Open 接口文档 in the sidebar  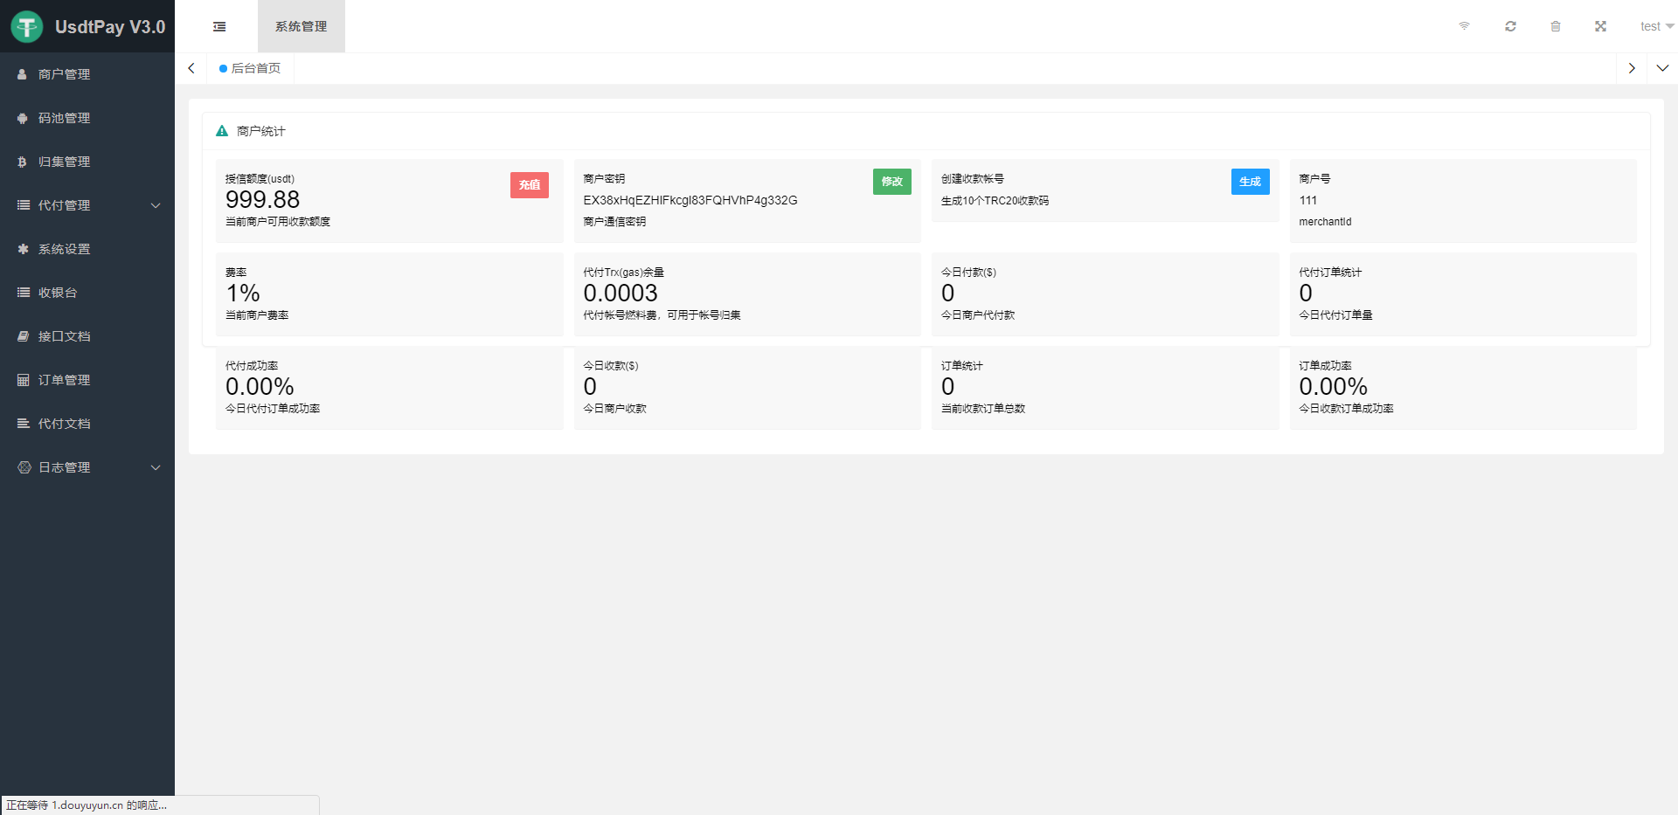tap(87, 336)
